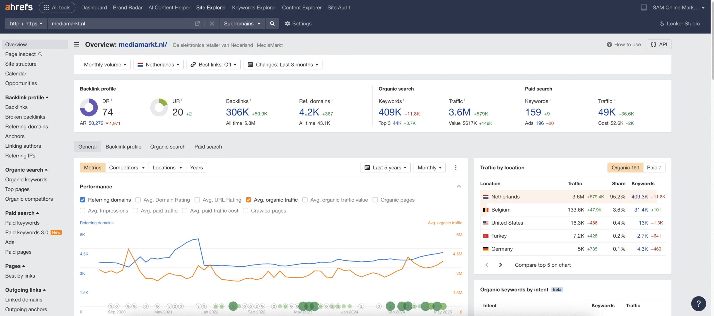The width and height of the screenshot is (714, 316).
Task: Collapse the Performance section
Action: point(459,186)
